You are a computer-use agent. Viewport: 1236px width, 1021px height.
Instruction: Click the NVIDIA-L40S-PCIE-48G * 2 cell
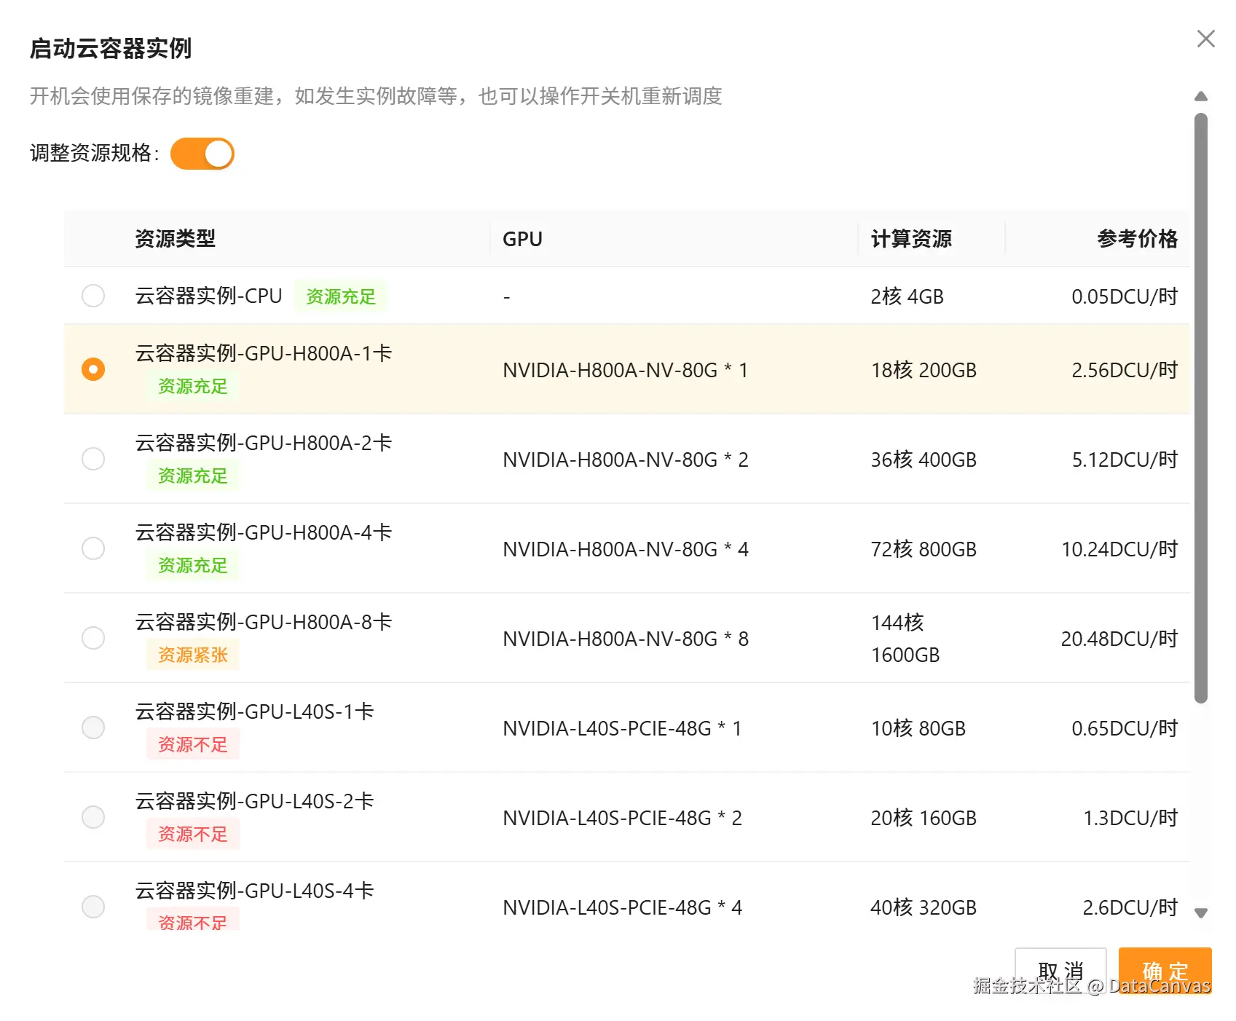623,818
